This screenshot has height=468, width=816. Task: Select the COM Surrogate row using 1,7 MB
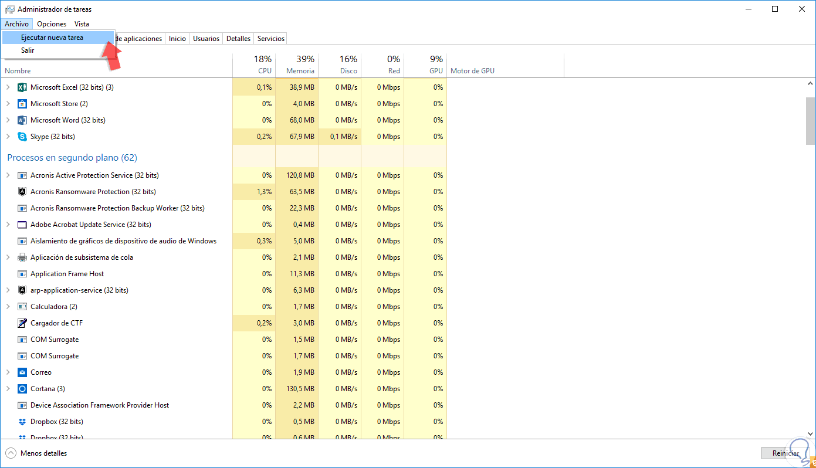point(224,356)
